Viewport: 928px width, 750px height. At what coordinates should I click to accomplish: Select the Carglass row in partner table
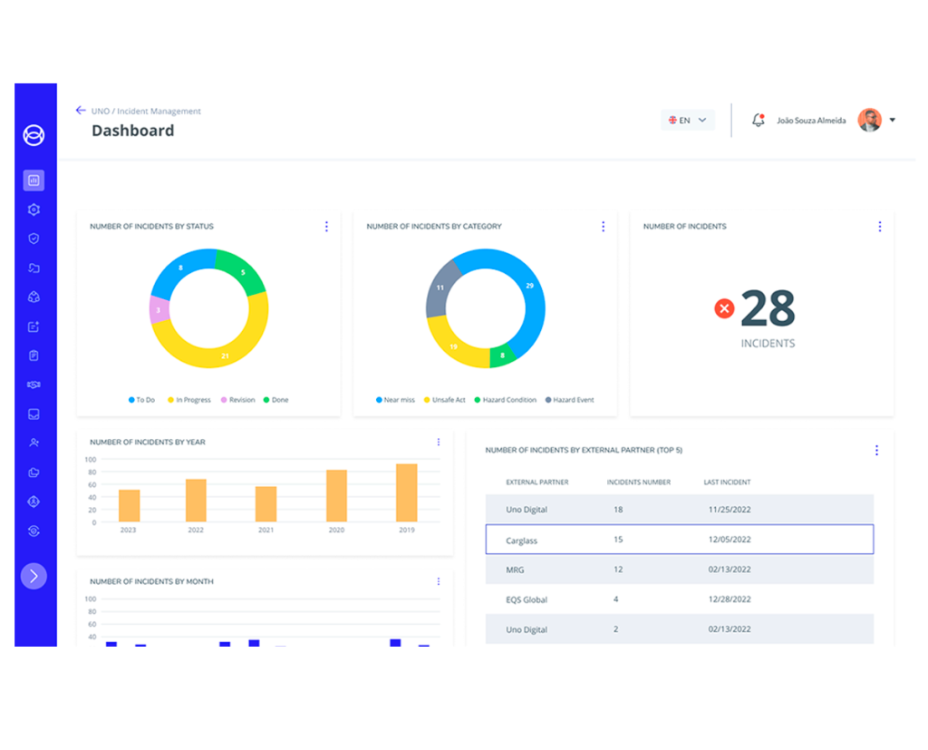point(679,540)
